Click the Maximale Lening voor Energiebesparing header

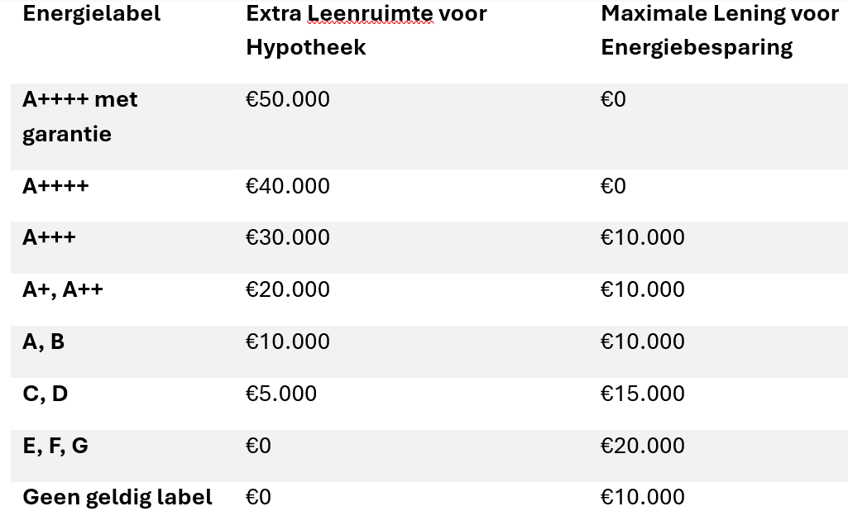pyautogui.click(x=719, y=31)
